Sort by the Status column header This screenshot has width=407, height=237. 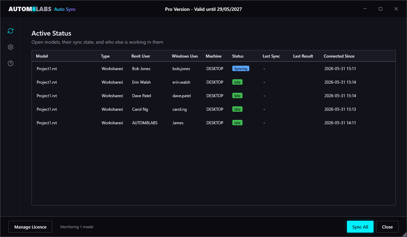[x=238, y=56]
